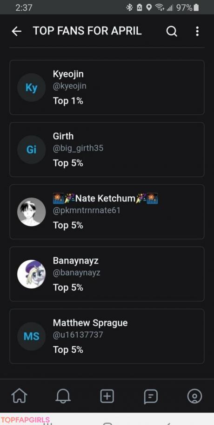Open the messages chat icon
This screenshot has height=425, width=214.
151,397
